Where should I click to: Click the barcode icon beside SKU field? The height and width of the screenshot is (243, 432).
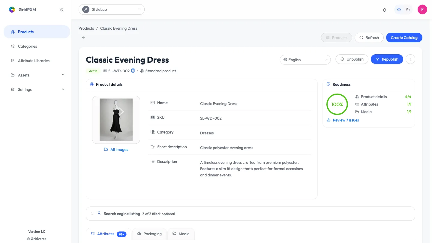click(x=152, y=117)
